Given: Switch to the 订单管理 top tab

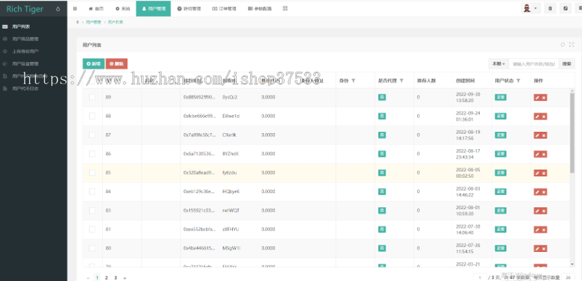Looking at the screenshot, I should point(224,8).
